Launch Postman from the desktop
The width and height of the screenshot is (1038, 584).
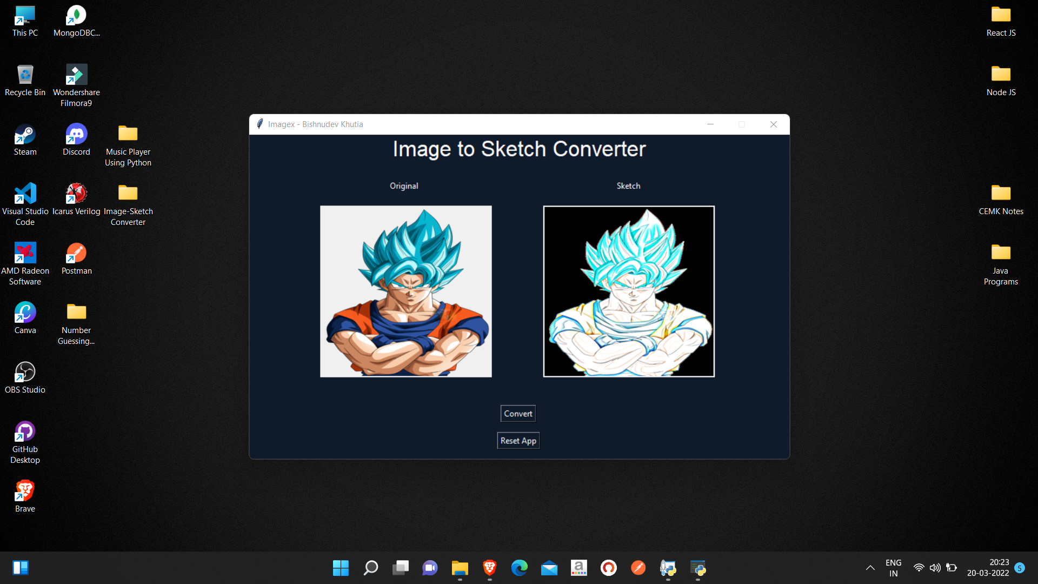(76, 258)
